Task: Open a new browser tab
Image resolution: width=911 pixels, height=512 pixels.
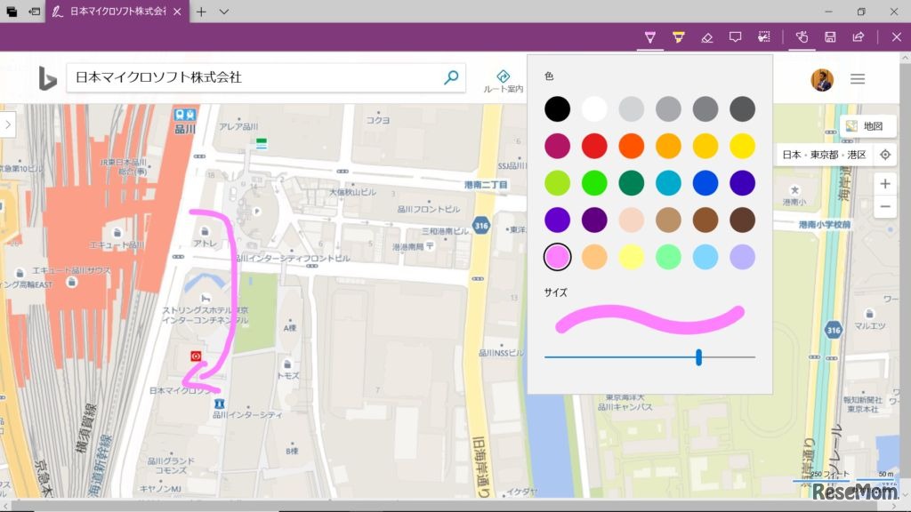Action: 201,12
